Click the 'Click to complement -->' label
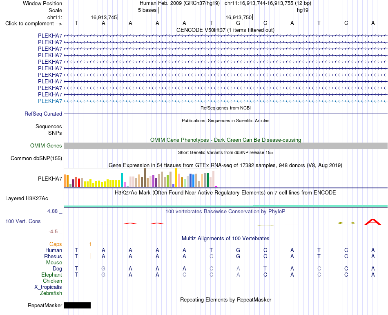The image size is (388, 315). coord(33,24)
